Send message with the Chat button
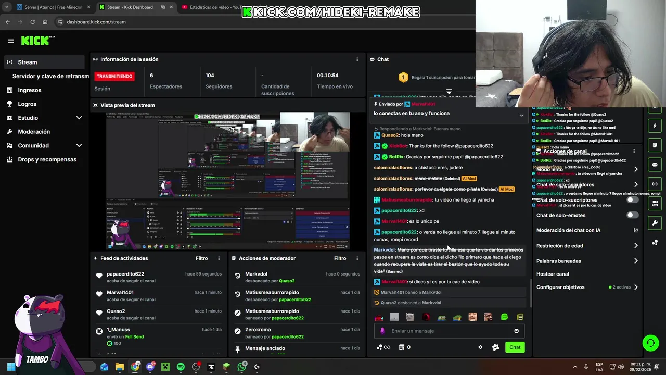 tap(515, 347)
